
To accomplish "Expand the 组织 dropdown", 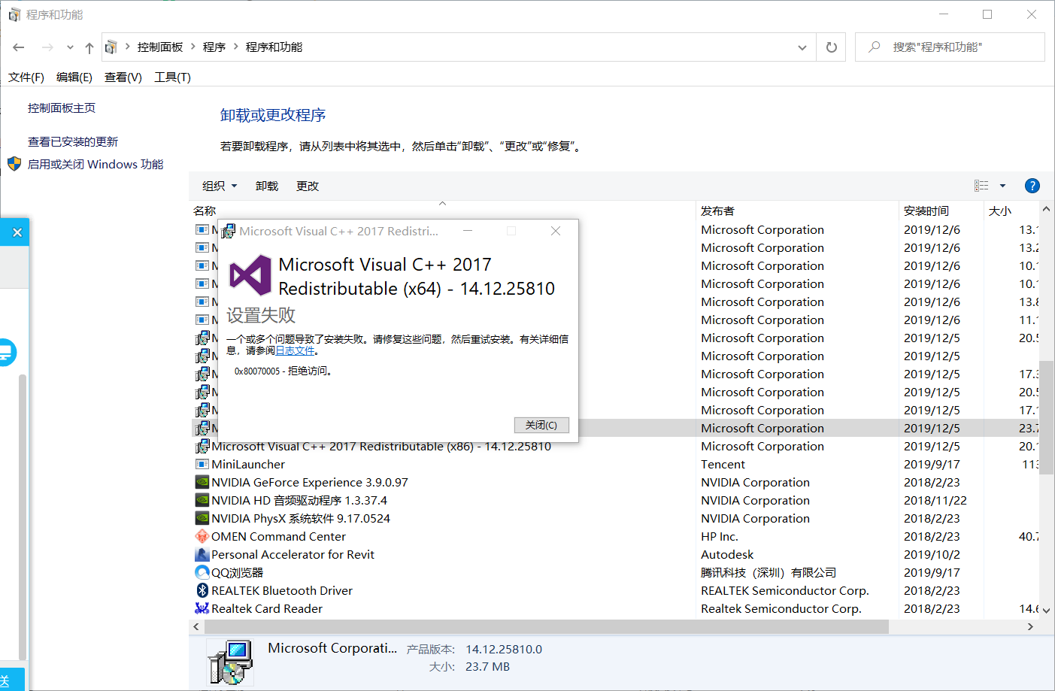I will tap(220, 186).
